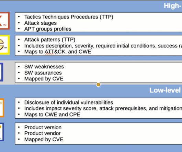
Task: Click the golden circular resize handle
Action: (98, 85)
